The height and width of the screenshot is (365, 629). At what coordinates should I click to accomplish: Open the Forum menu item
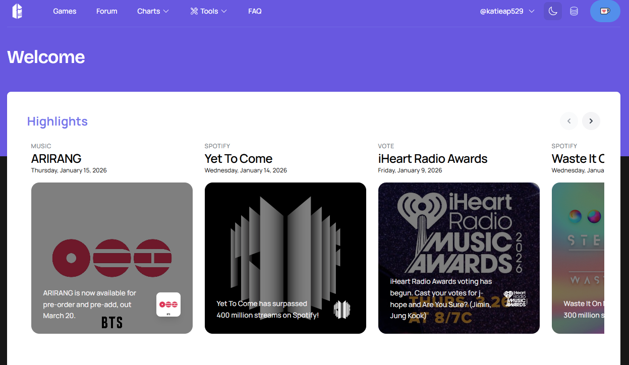click(107, 11)
